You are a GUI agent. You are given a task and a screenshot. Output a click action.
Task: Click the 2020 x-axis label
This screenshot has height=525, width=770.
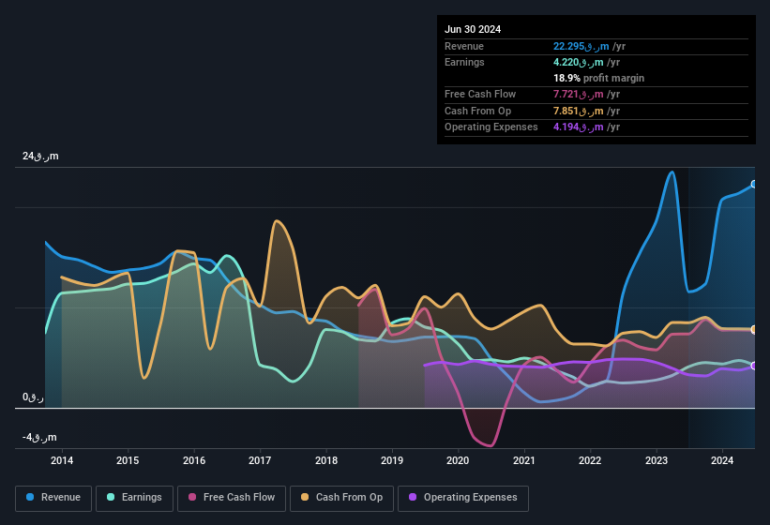click(458, 460)
